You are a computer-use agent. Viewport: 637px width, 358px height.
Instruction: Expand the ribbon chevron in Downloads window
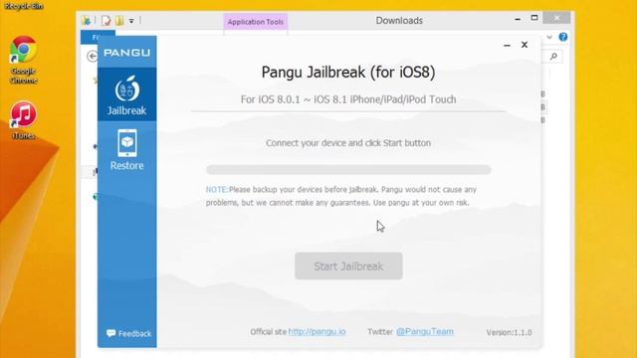(549, 37)
